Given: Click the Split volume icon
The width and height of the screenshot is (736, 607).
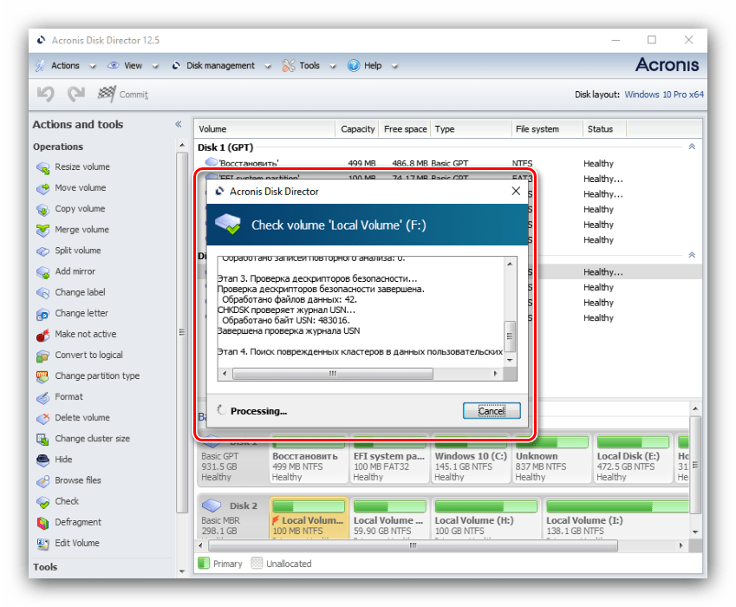Looking at the screenshot, I should click(x=42, y=251).
